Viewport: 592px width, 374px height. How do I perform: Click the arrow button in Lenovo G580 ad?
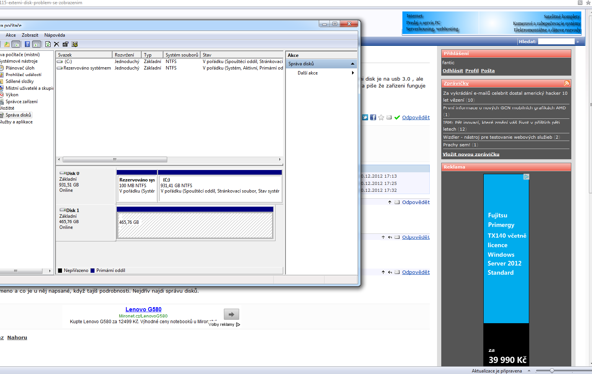[x=232, y=314]
